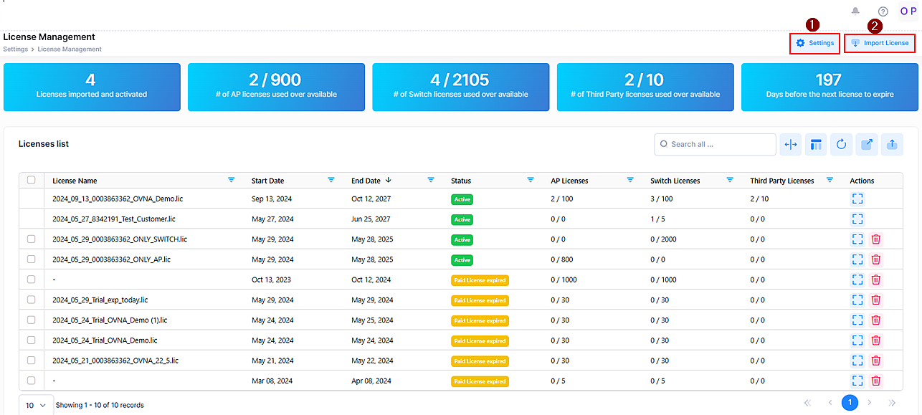This screenshot has height=415, width=922.
Task: Click the fit column width icon
Action: pyautogui.click(x=791, y=145)
